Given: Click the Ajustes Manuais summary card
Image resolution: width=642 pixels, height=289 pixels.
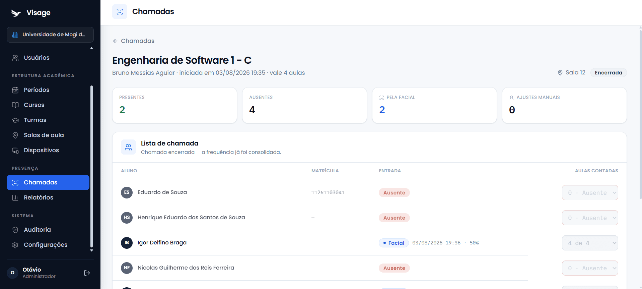Looking at the screenshot, I should [564, 105].
